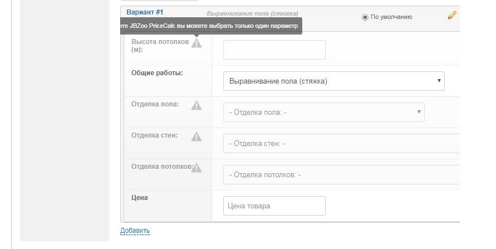Select the По умолчанию radio button
The image size is (496, 249).
click(365, 17)
